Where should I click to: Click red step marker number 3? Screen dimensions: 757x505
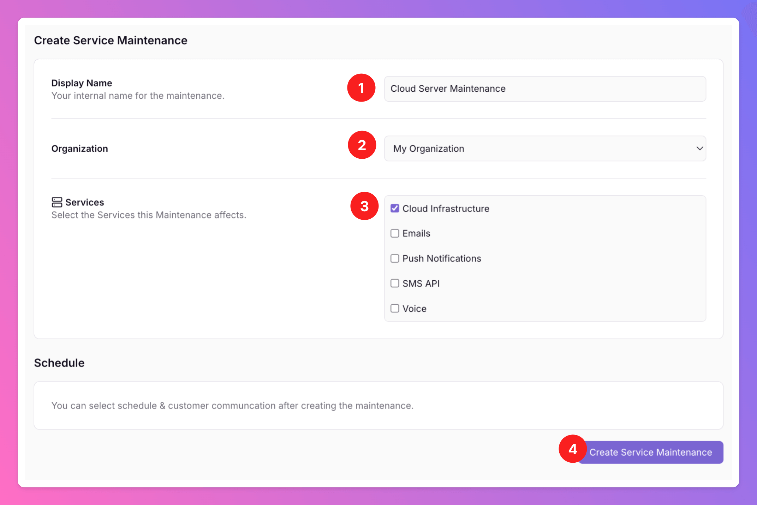coord(364,206)
